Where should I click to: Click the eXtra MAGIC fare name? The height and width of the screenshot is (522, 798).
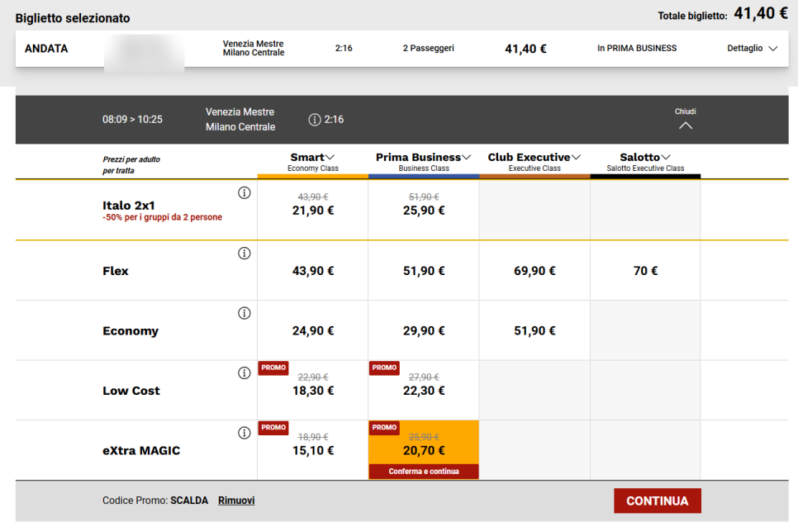click(141, 451)
